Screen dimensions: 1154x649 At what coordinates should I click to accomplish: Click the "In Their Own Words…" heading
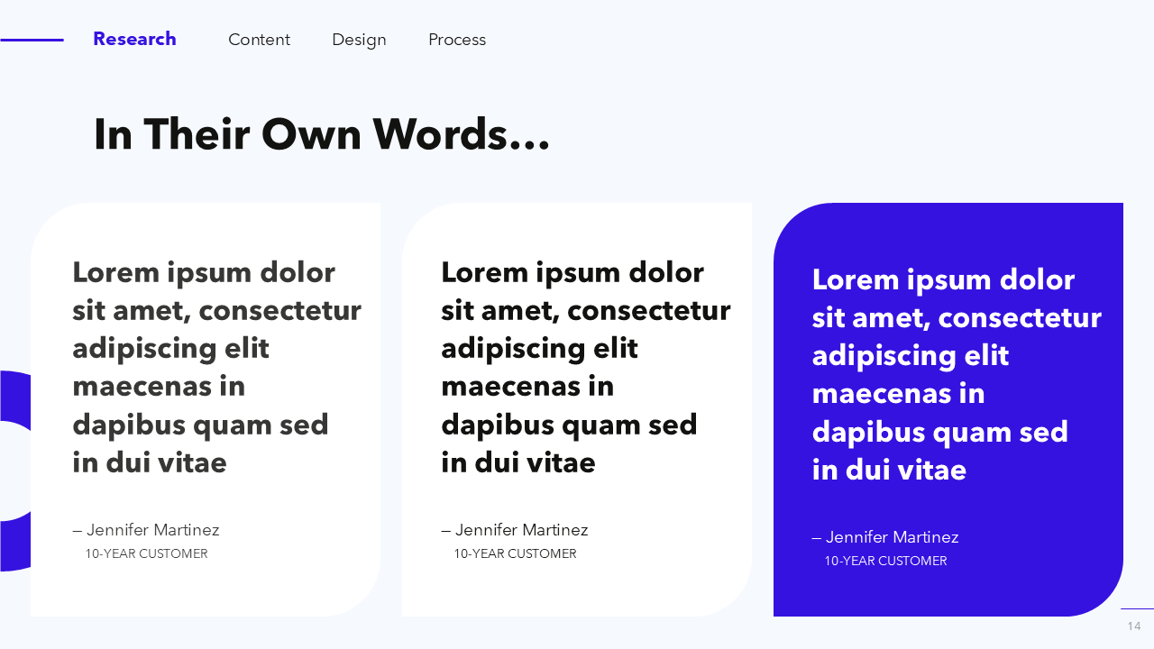tap(321, 134)
